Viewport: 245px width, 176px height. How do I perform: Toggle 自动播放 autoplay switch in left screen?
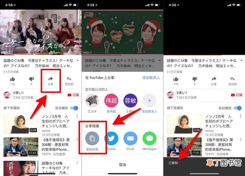pyautogui.click(x=74, y=108)
